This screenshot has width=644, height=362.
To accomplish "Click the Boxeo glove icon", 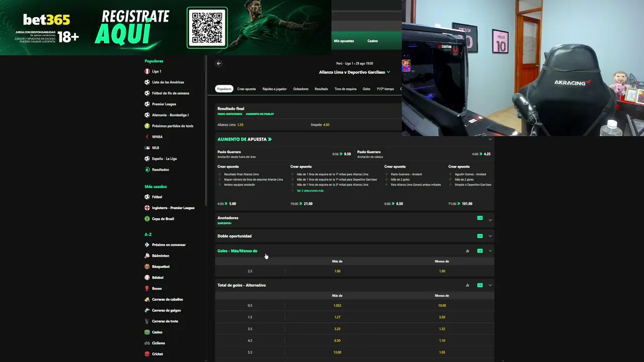I will click(x=147, y=289).
